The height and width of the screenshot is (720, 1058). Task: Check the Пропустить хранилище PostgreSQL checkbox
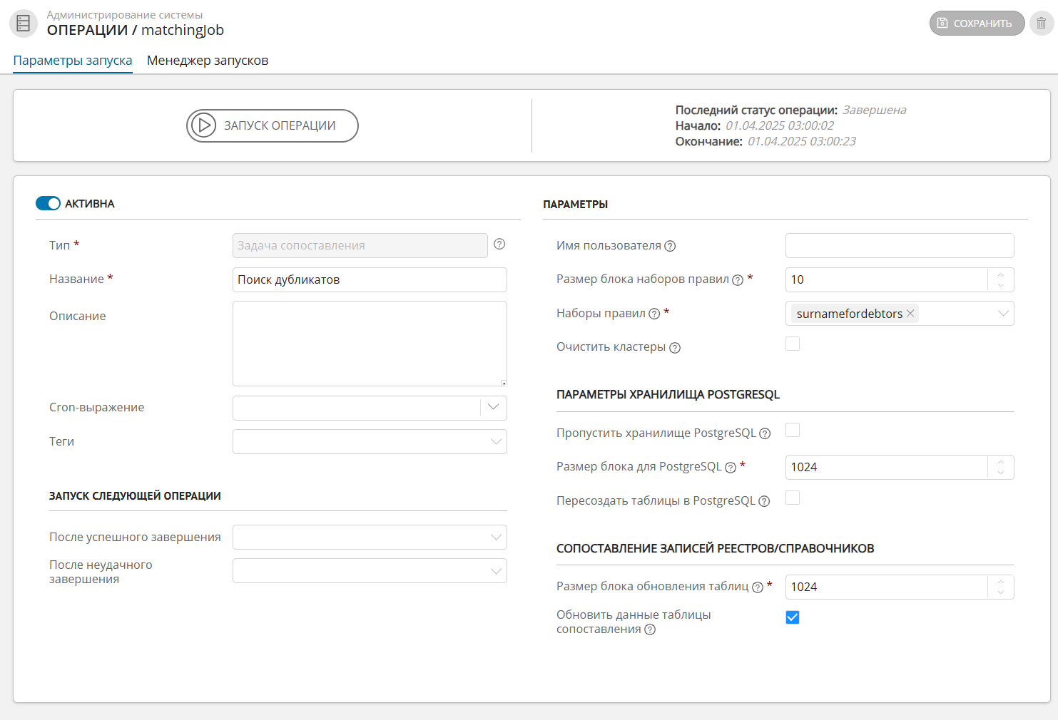pos(793,430)
